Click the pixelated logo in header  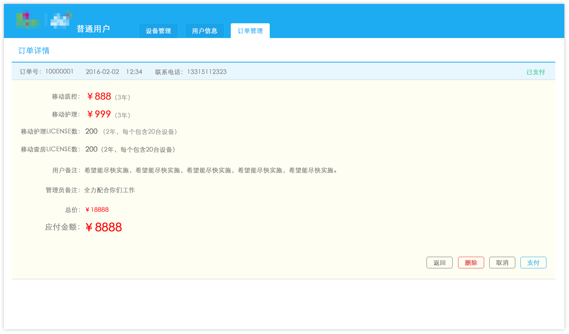tap(44, 20)
